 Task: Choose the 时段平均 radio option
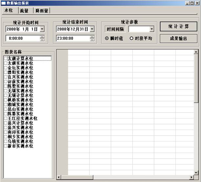click(132, 38)
